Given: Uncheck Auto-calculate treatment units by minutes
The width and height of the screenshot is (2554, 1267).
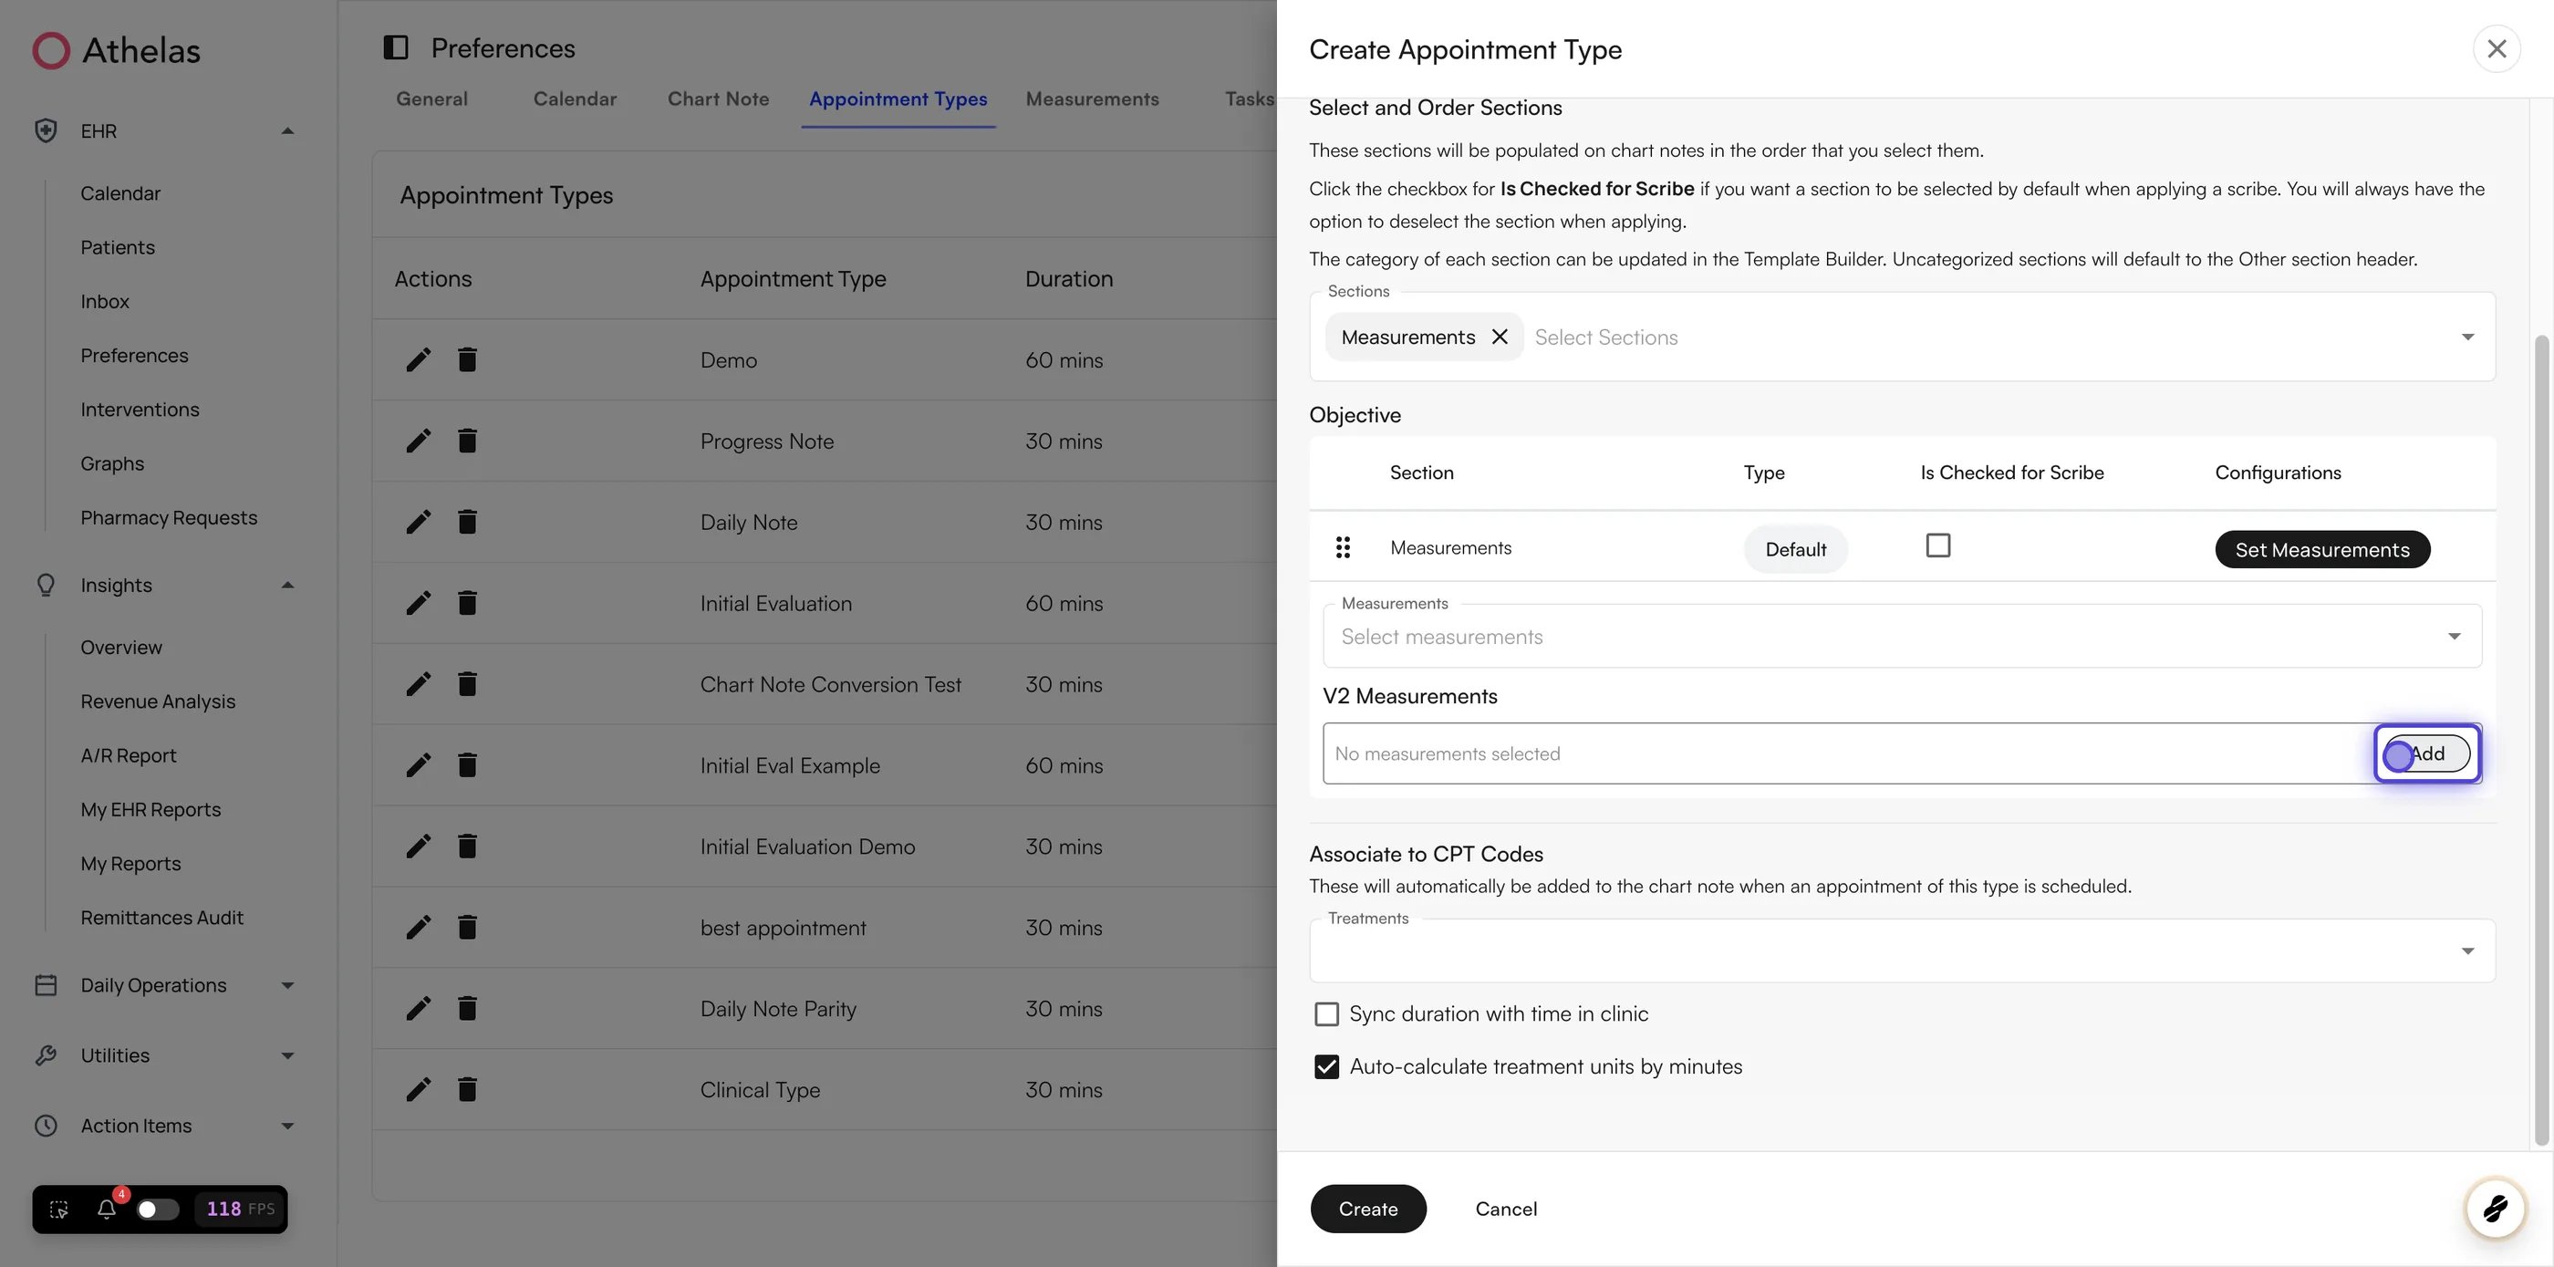Looking at the screenshot, I should [x=1325, y=1066].
